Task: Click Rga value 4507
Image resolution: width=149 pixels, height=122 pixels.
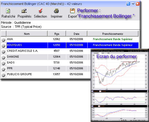Action: pos(56,51)
